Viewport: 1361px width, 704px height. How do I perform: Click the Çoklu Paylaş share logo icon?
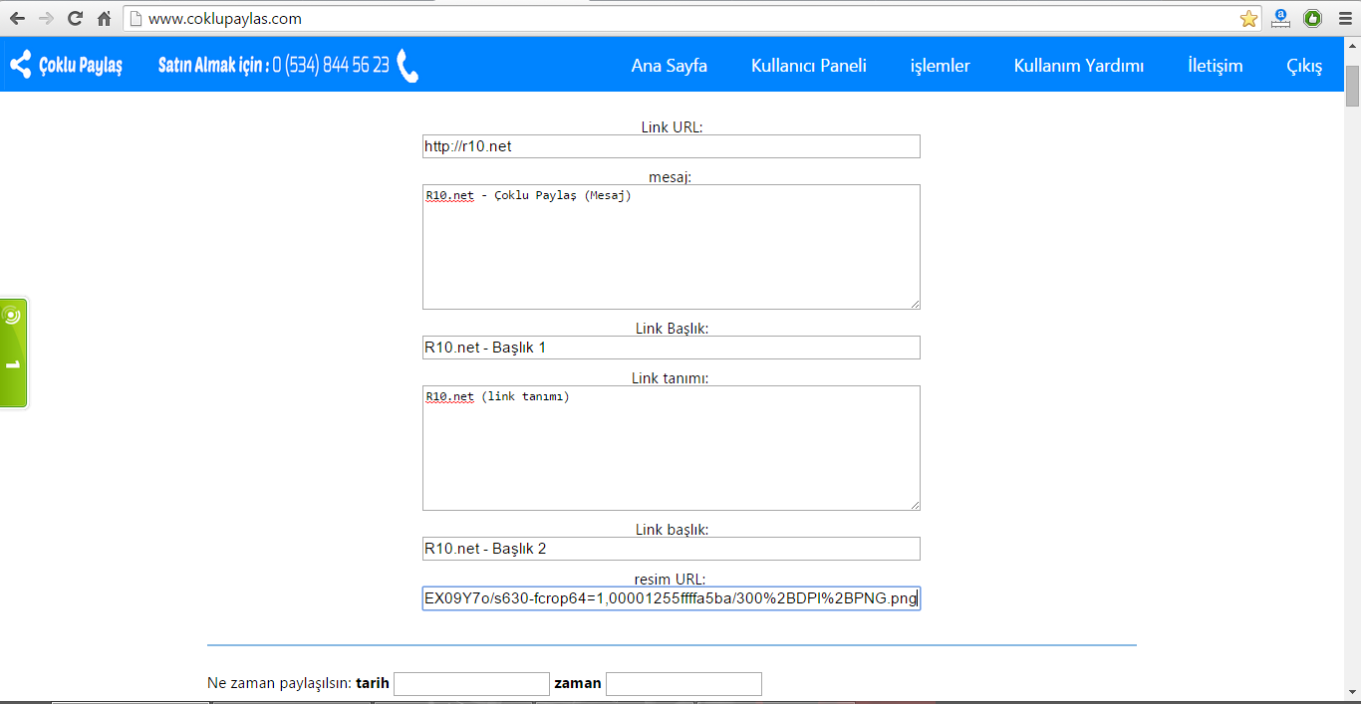[20, 65]
